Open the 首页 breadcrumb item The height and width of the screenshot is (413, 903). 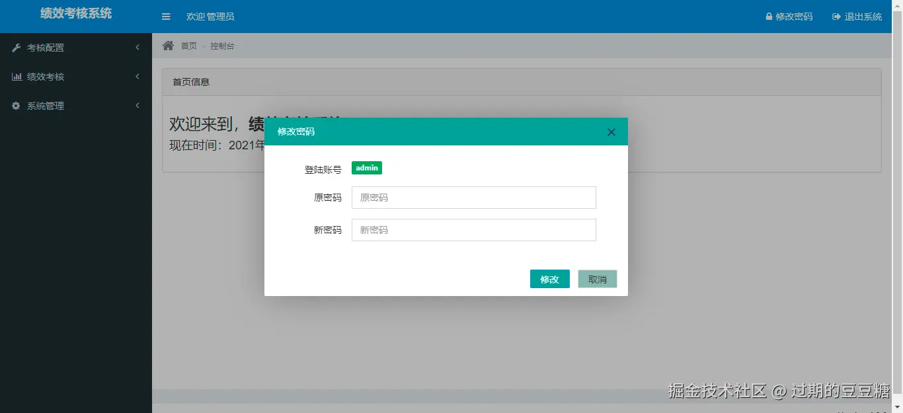(x=189, y=46)
